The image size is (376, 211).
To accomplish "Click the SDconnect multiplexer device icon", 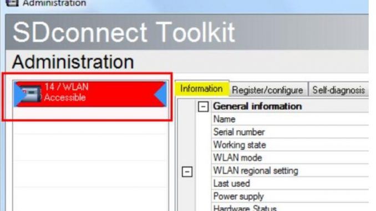I will tap(31, 94).
